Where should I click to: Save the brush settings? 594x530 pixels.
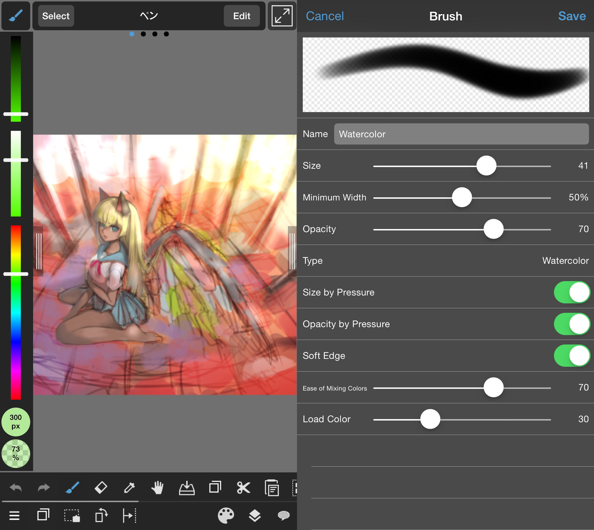(x=571, y=16)
